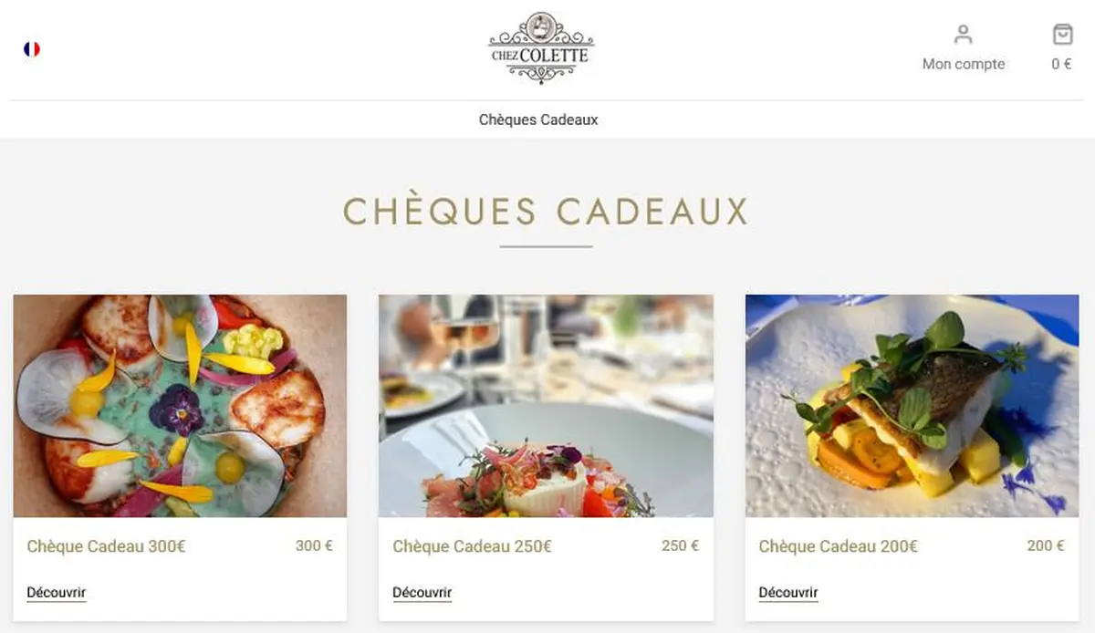Image resolution: width=1095 pixels, height=633 pixels.
Task: Click the French flag language icon
Action: tap(32, 49)
